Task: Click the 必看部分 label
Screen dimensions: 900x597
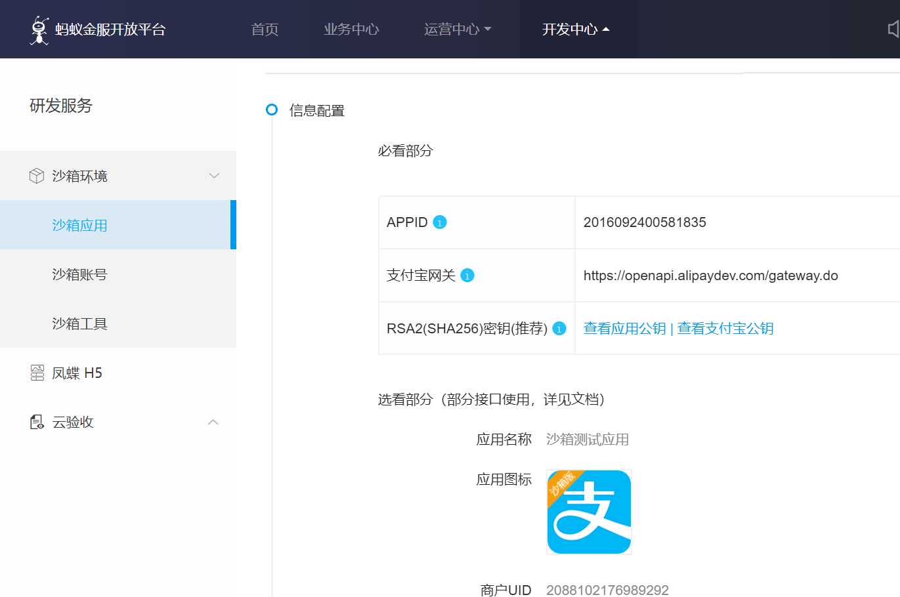Action: 406,151
